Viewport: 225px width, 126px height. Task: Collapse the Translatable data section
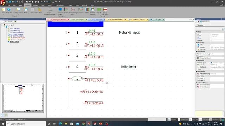(197, 83)
